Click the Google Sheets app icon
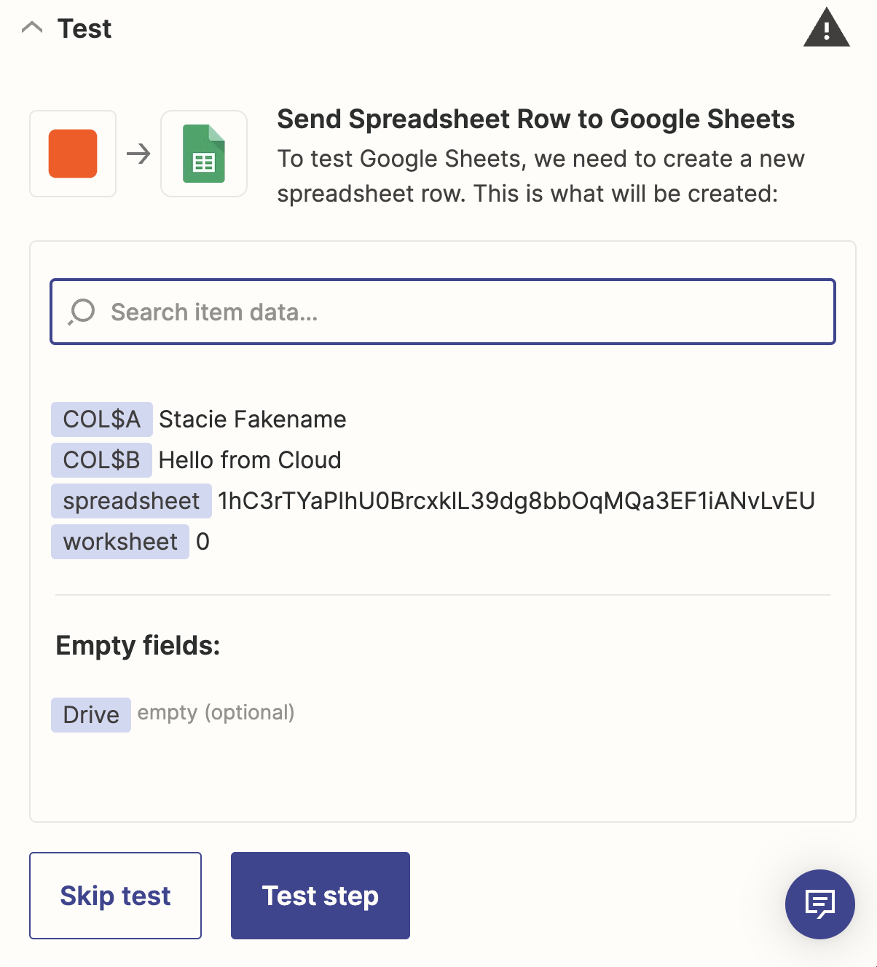This screenshot has height=967, width=877. 204,154
